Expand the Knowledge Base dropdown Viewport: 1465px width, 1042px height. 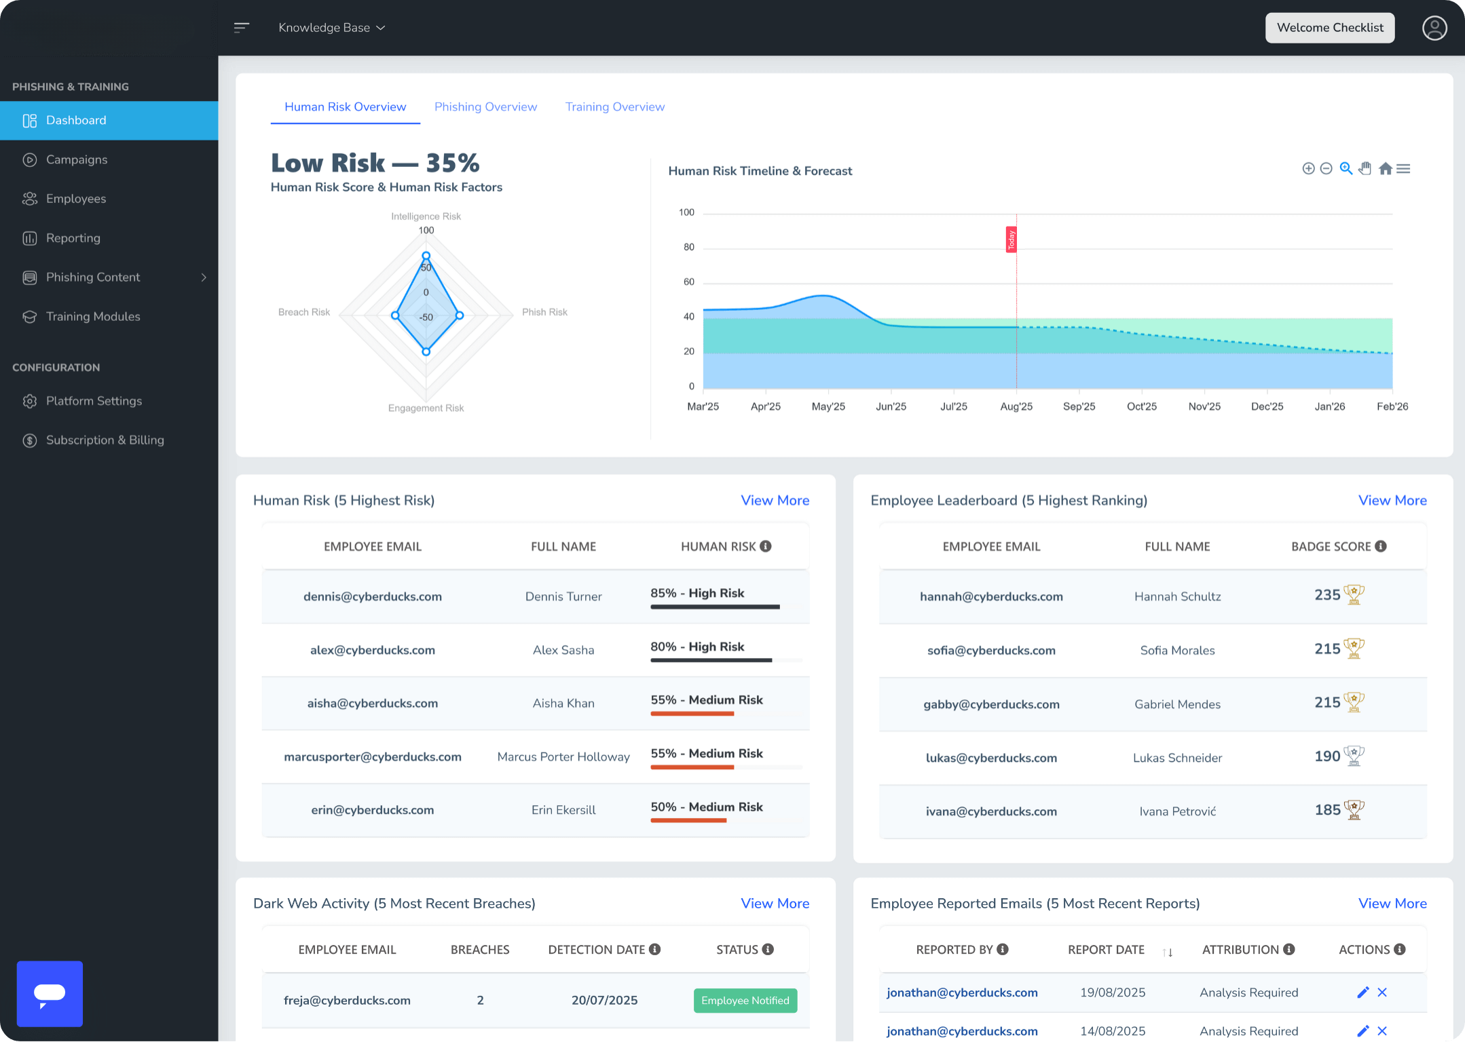(x=331, y=28)
